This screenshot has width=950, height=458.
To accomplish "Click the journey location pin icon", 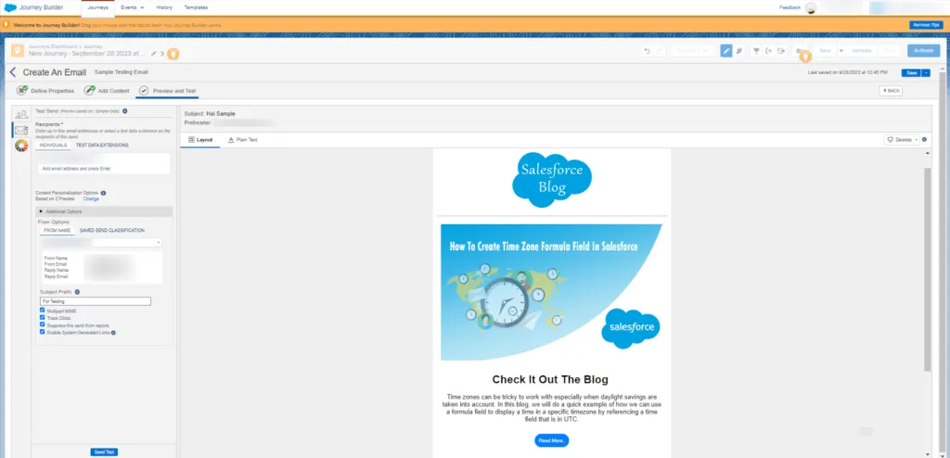I will pos(18,50).
